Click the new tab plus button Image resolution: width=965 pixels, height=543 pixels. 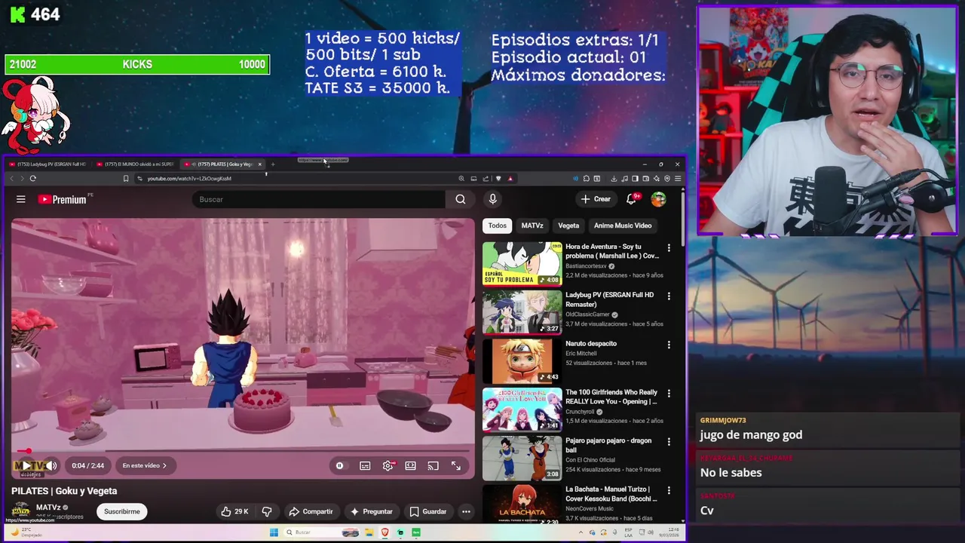[273, 164]
